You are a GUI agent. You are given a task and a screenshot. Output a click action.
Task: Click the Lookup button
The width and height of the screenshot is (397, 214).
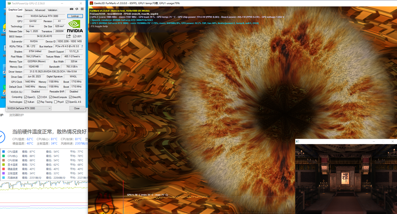pyautogui.click(x=75, y=16)
